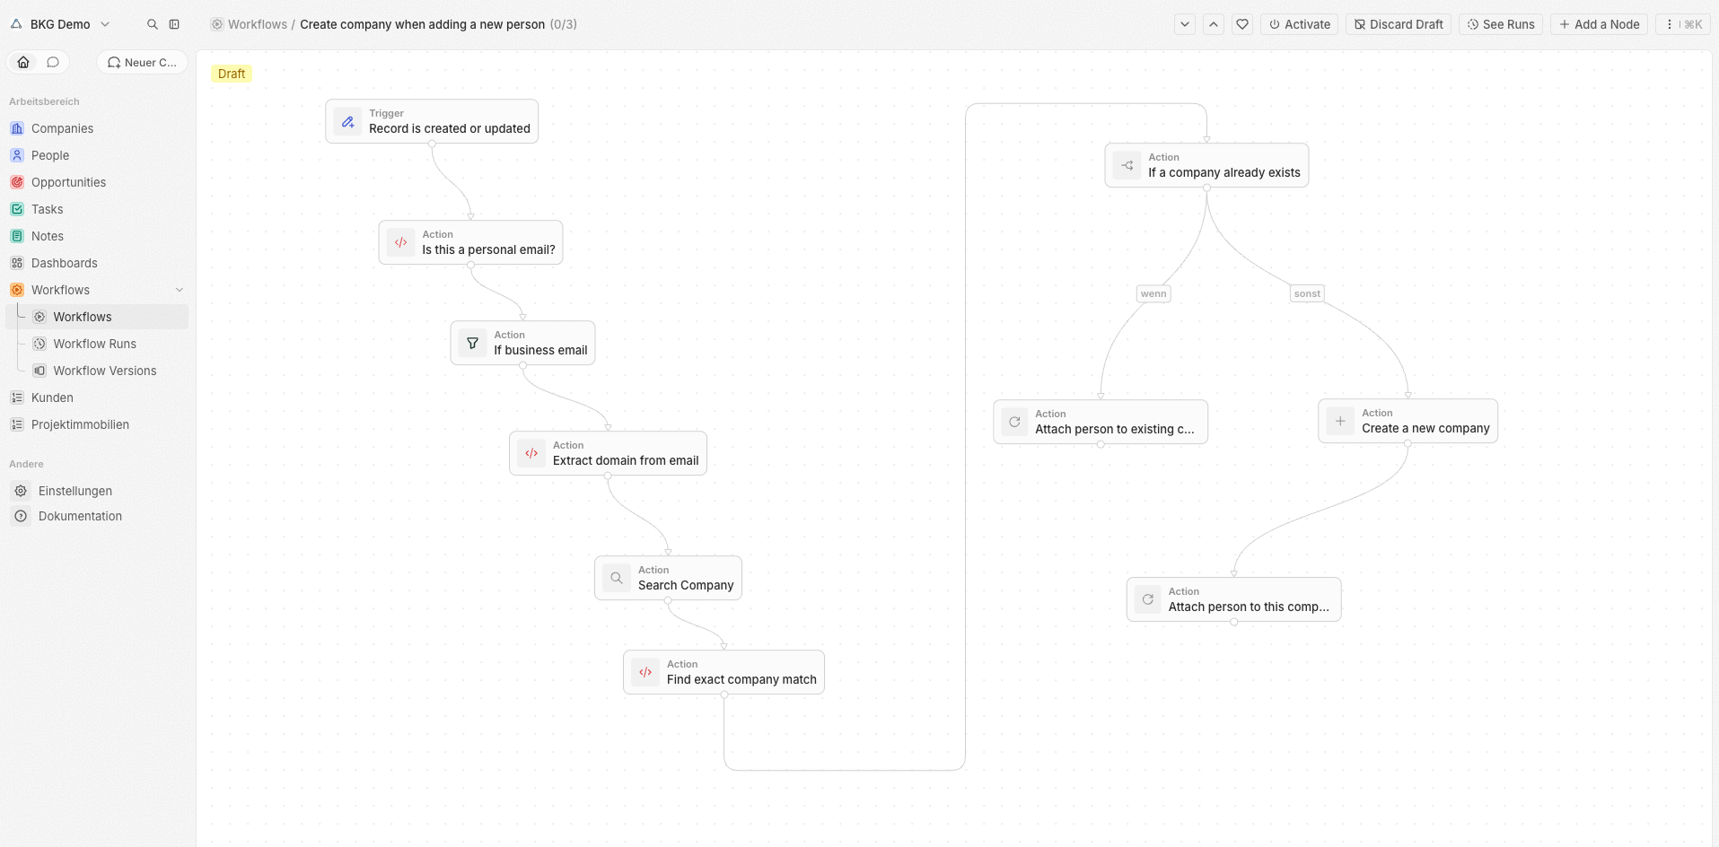The image size is (1719, 847).
Task: Open Projektimmobilien label in the sidebar
Action: coord(80,424)
